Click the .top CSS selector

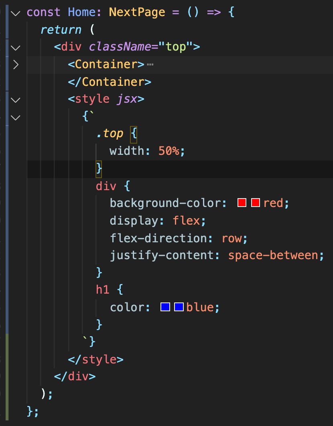pyautogui.click(x=110, y=134)
